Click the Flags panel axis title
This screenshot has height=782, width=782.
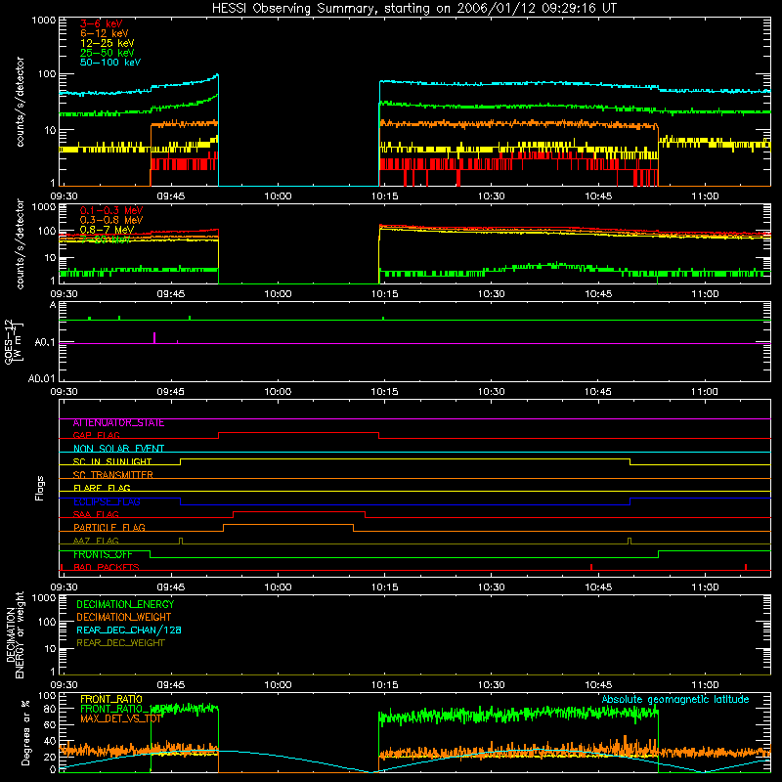pos(40,488)
